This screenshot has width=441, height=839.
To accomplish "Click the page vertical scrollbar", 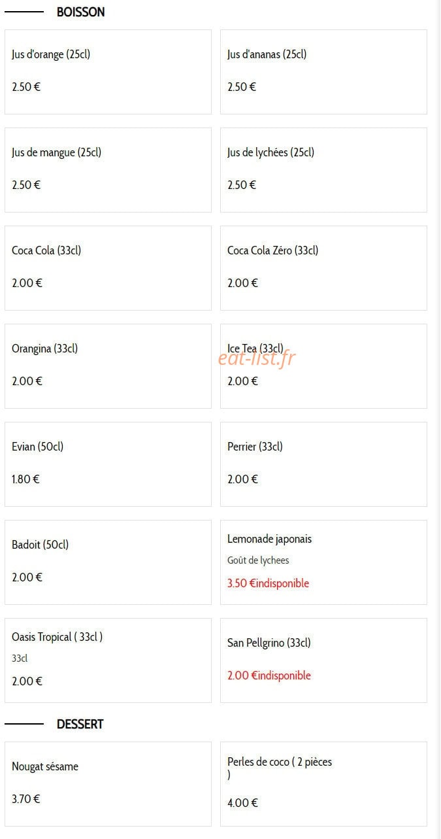I will (x=437, y=419).
